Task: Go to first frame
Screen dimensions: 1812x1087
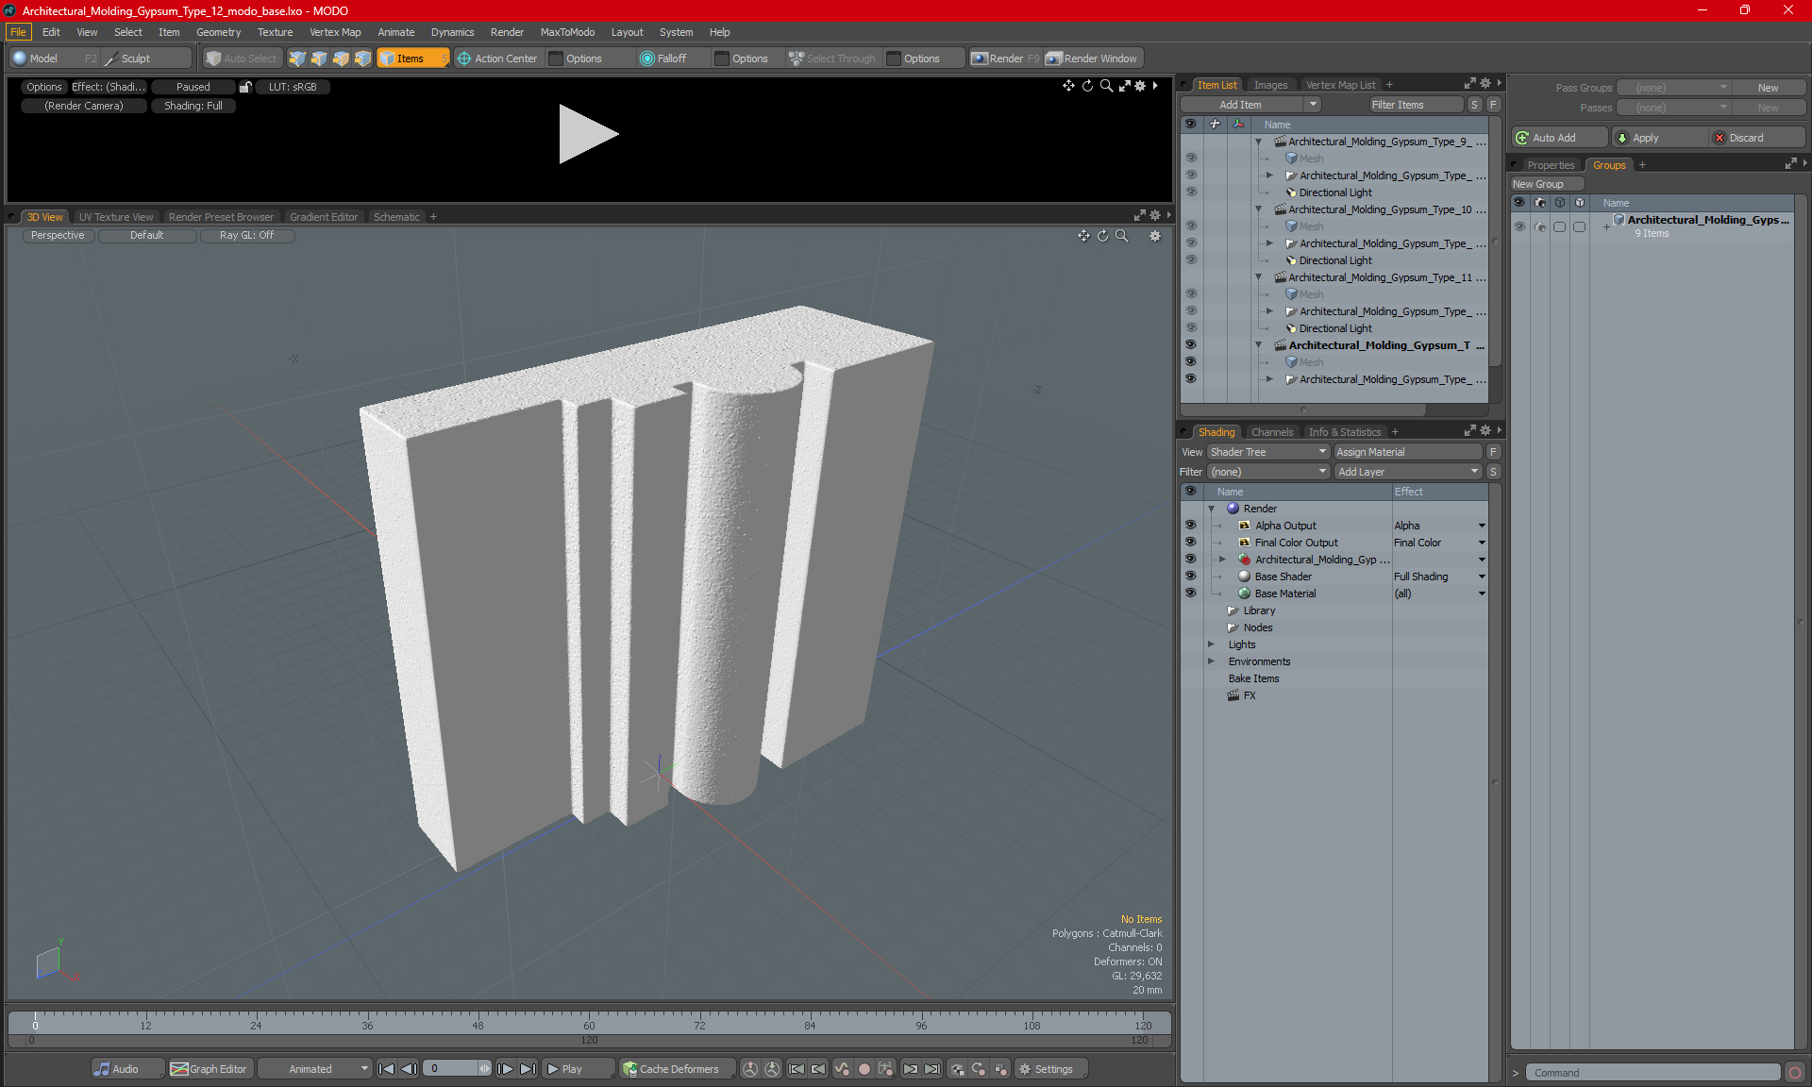Action: click(386, 1069)
